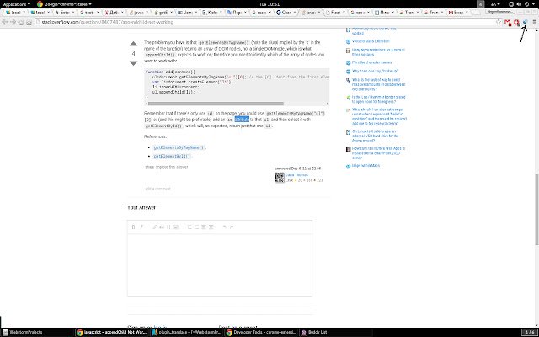Switch to the Gmail inbox tab
Screen dimensions: 539x337
point(459,13)
